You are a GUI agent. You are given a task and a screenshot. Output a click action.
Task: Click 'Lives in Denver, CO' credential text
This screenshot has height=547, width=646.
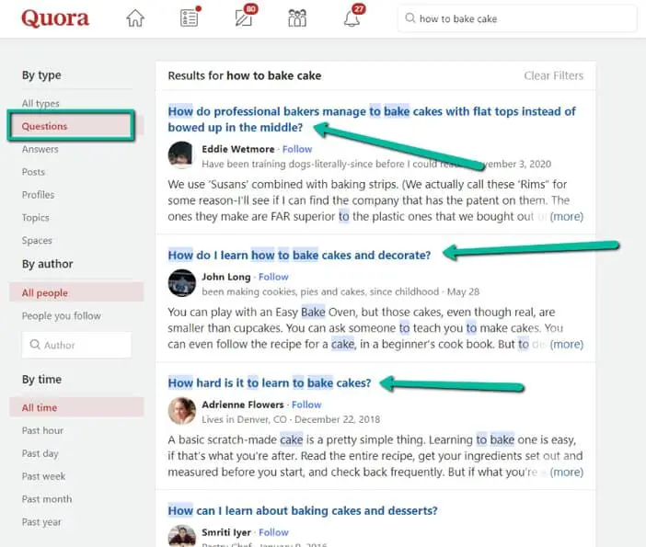(x=244, y=419)
